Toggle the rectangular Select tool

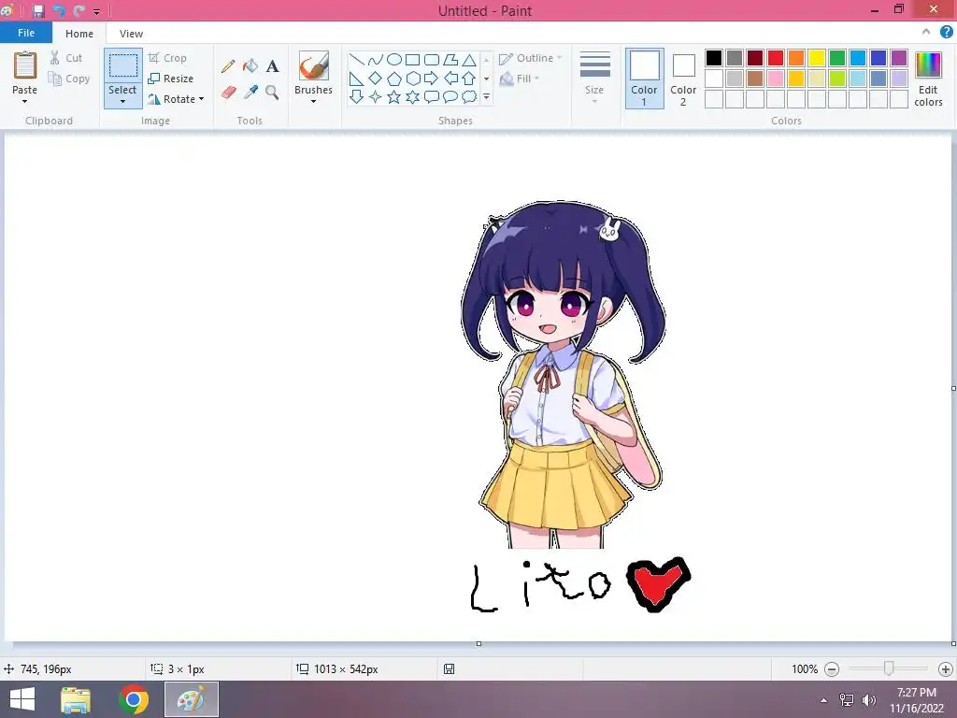[x=122, y=65]
